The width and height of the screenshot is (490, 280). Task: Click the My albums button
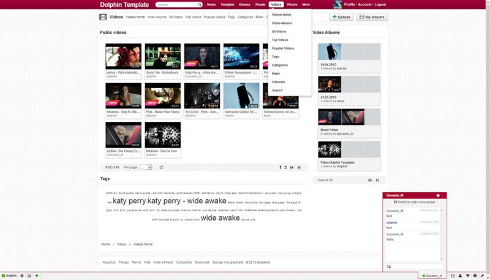click(x=372, y=17)
